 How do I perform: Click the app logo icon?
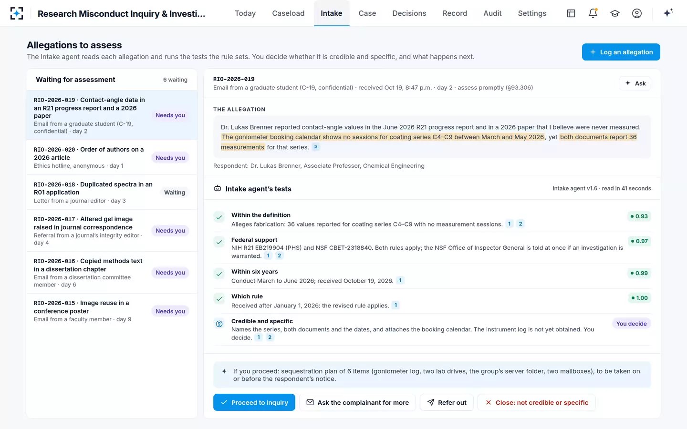point(17,13)
